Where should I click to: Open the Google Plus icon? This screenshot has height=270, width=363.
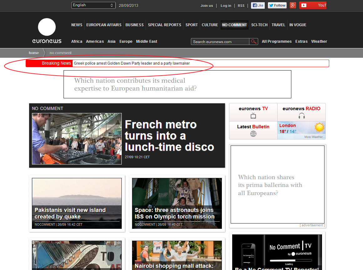pyautogui.click(x=293, y=5)
